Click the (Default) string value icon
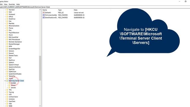The width and height of the screenshot is (190, 107). point(44,12)
